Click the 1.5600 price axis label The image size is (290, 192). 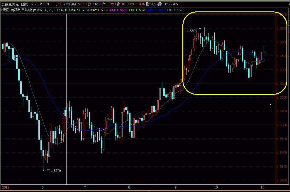coord(281,125)
